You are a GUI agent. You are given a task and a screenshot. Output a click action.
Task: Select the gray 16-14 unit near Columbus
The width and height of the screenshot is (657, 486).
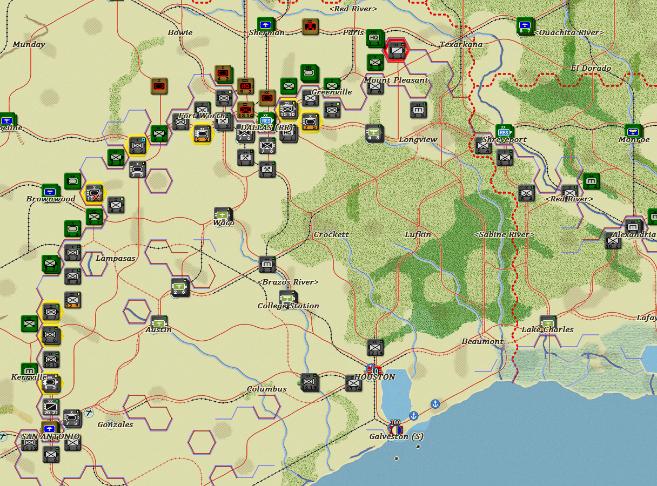click(310, 382)
